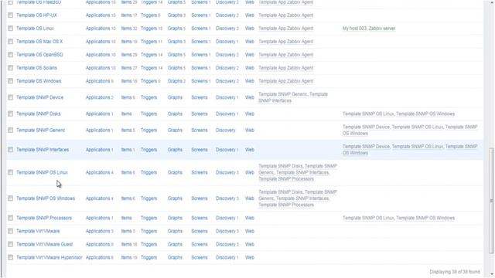This screenshot has width=495, height=278.
Task: Open the Template SNMP OS Windows name link
Action: (x=46, y=198)
